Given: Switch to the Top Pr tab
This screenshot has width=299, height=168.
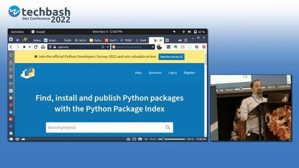Looking at the screenshot, I should pyautogui.click(x=111, y=40).
